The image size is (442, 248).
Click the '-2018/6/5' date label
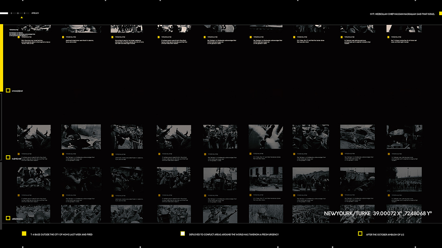click(x=35, y=13)
